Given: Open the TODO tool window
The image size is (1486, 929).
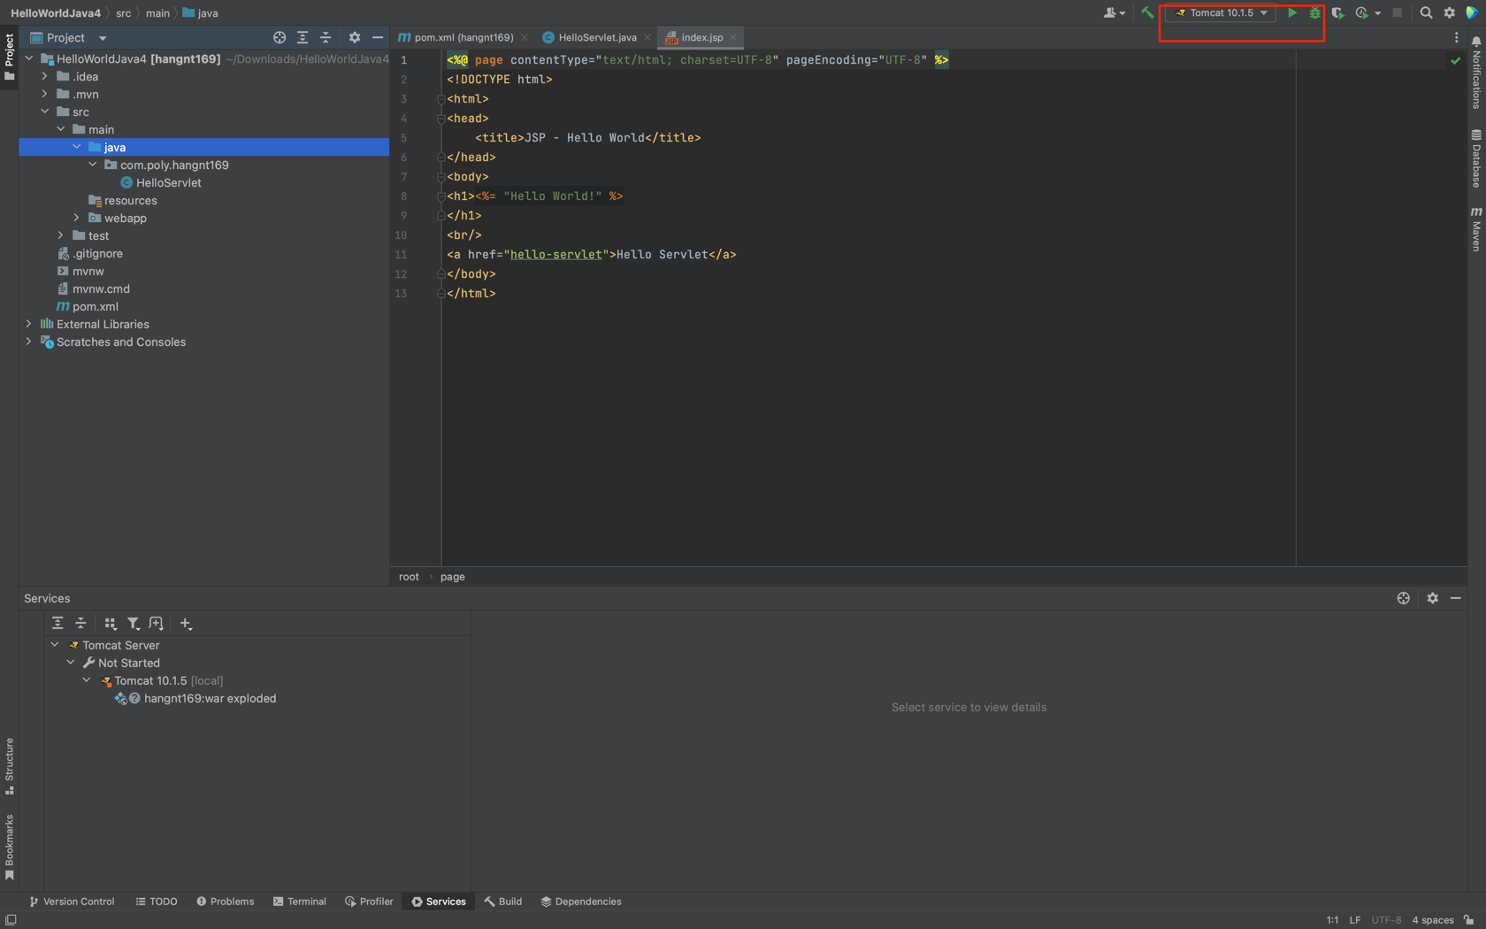Looking at the screenshot, I should [x=157, y=902].
